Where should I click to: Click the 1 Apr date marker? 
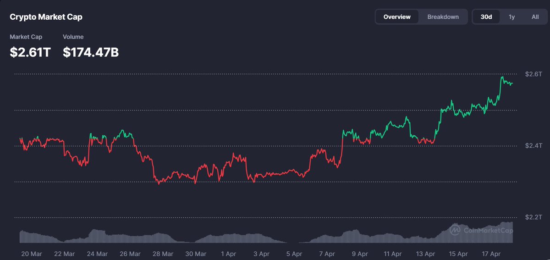[228, 254]
